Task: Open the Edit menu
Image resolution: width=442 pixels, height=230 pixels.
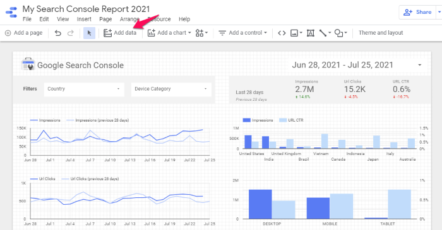Action: pyautogui.click(x=44, y=19)
